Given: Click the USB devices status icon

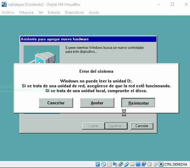Looking at the screenshot, I should (127, 164).
